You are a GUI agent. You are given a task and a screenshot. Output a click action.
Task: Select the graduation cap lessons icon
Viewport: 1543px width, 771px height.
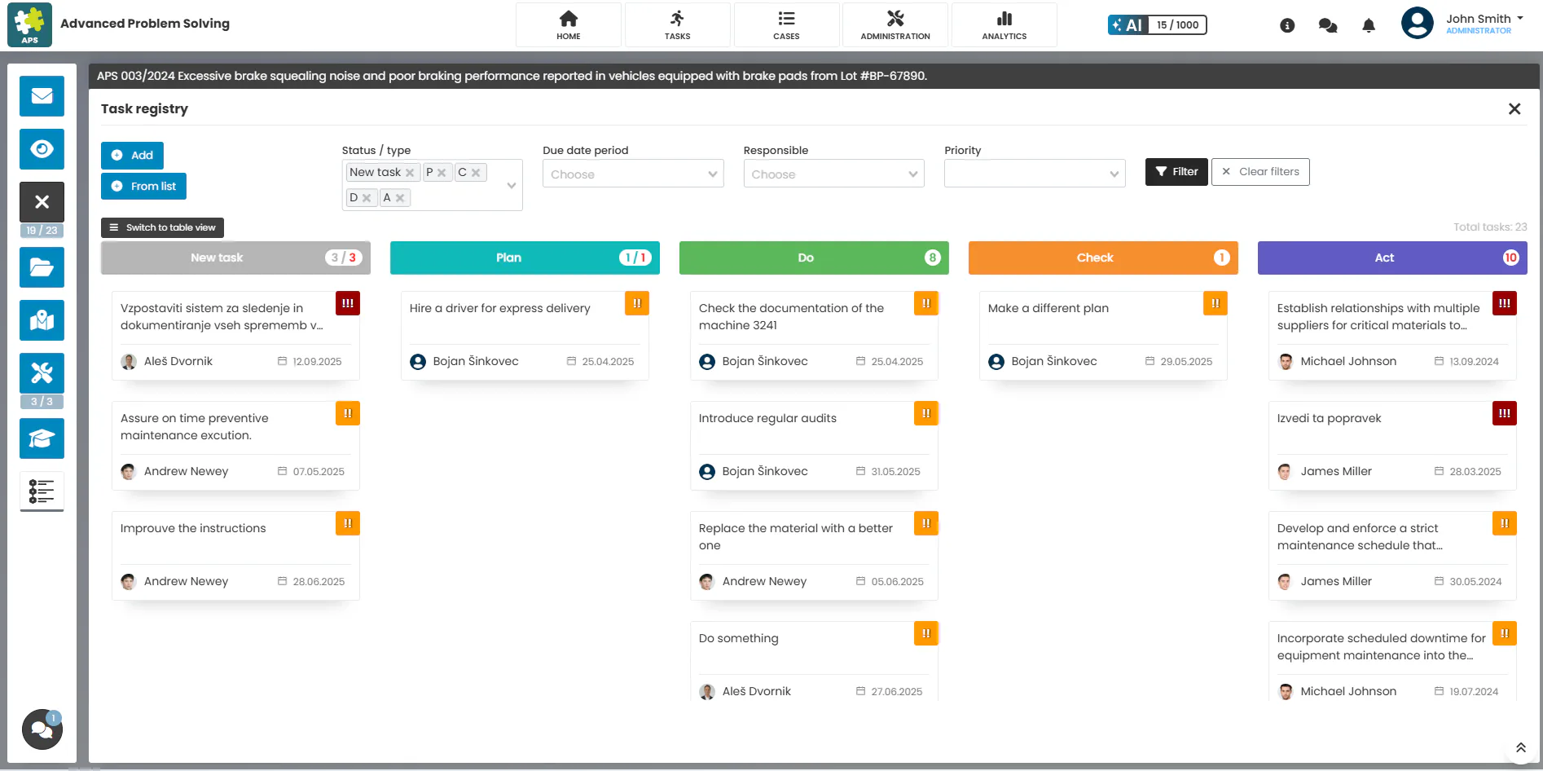click(42, 438)
